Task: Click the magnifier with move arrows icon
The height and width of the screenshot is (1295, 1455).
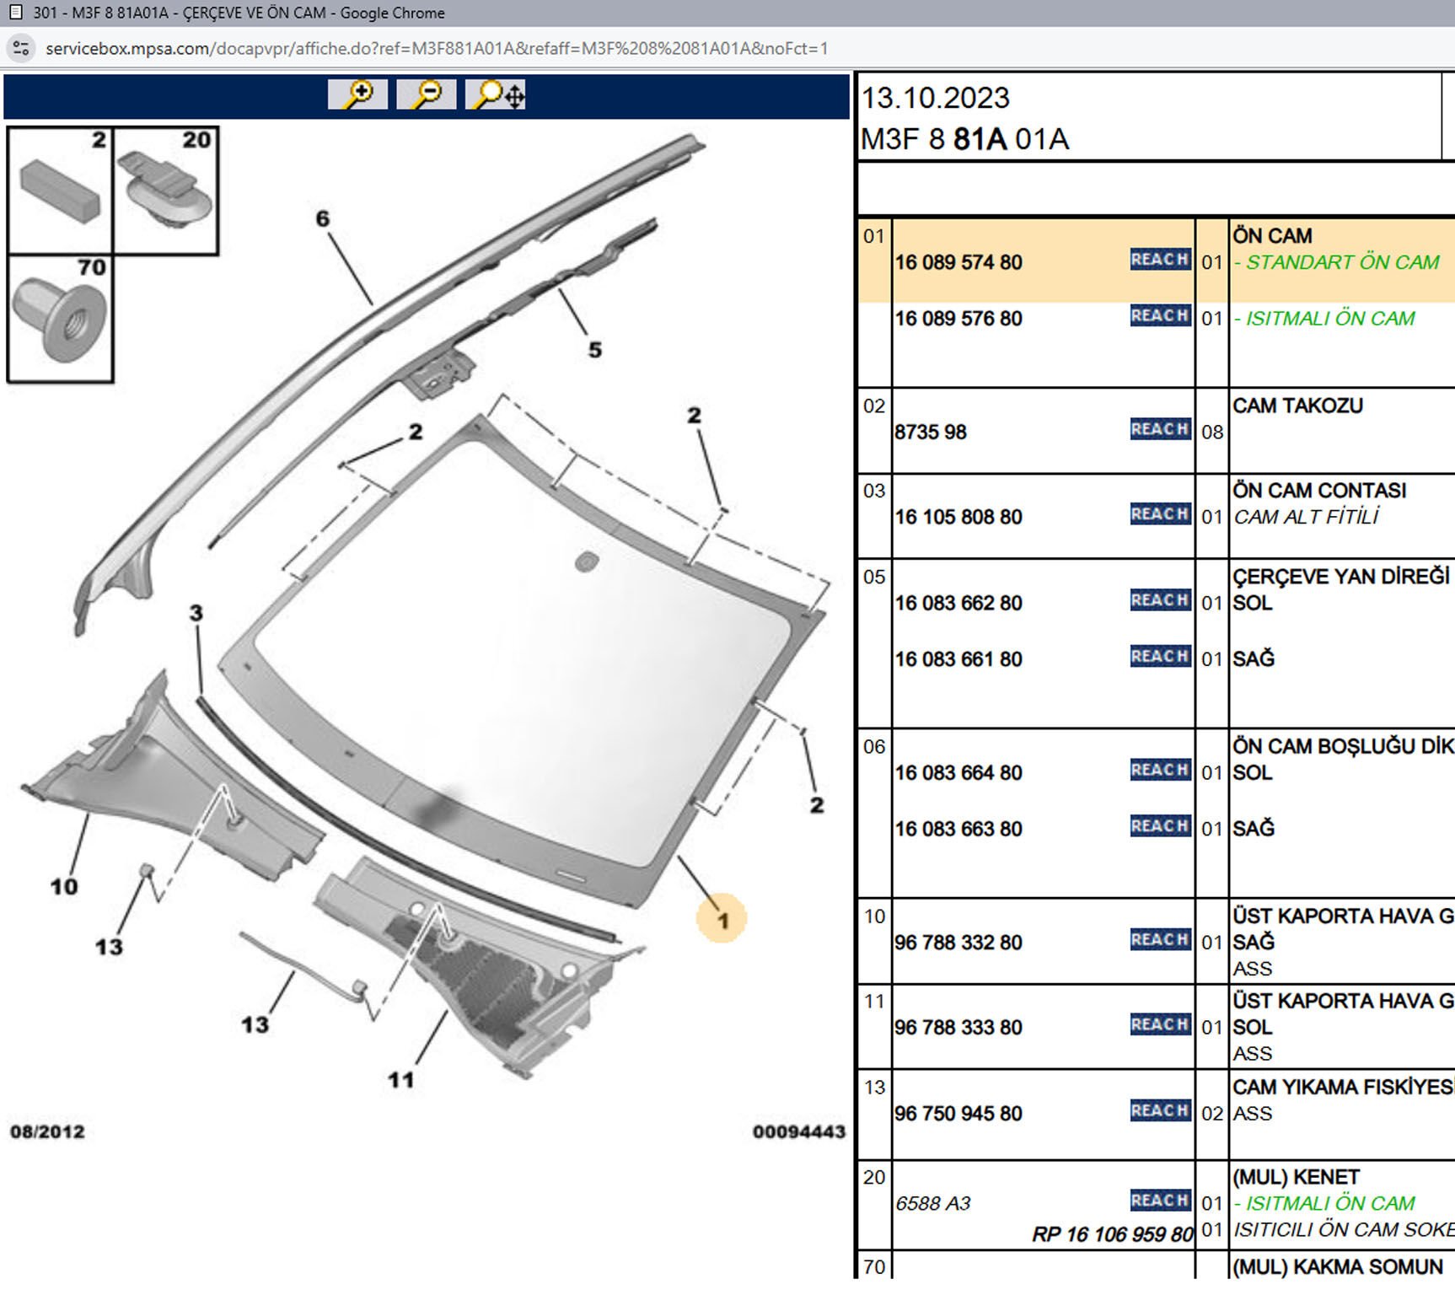Action: [496, 94]
